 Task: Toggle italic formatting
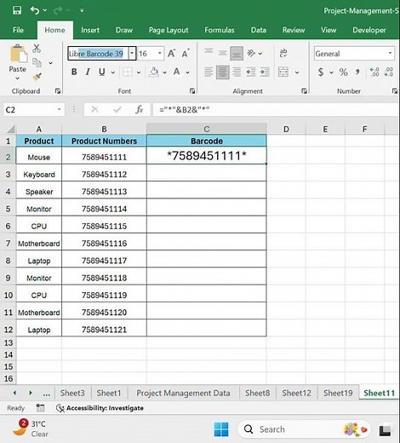click(x=88, y=72)
